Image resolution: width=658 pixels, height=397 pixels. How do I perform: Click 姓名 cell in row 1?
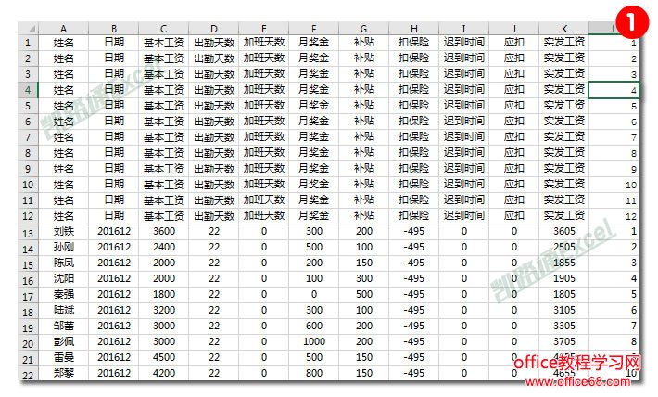pyautogui.click(x=63, y=43)
